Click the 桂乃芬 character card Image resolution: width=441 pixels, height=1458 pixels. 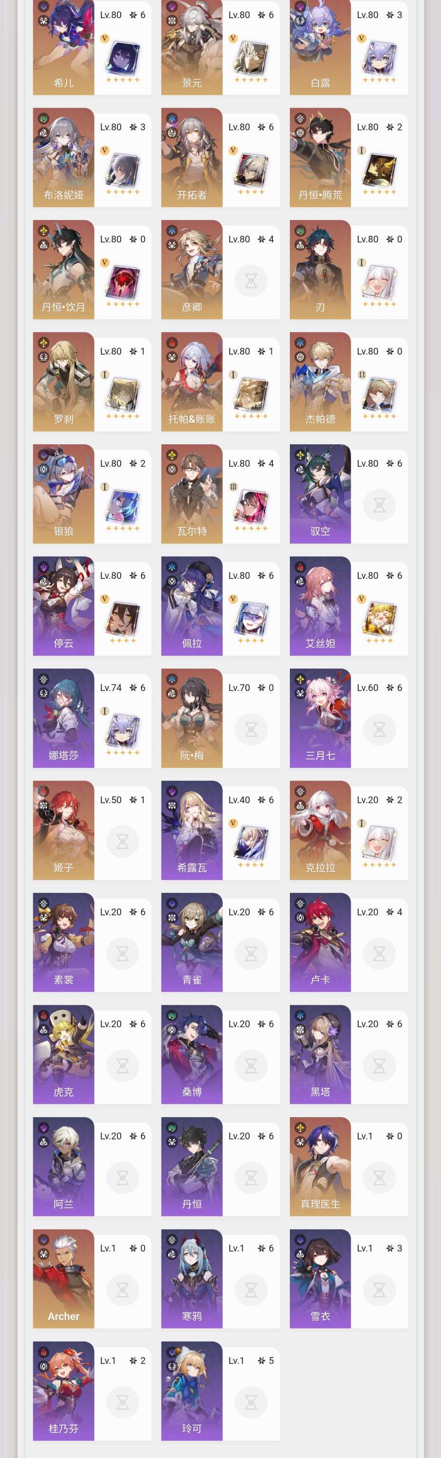pos(92,1391)
